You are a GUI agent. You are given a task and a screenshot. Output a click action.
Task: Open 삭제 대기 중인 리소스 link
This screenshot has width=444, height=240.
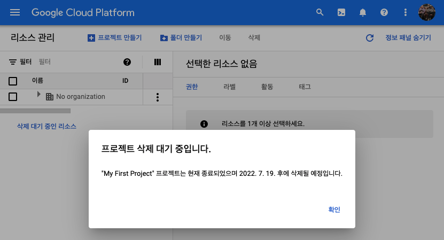click(x=46, y=126)
